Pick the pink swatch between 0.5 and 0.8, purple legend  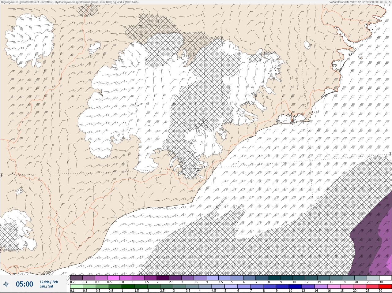113,278
